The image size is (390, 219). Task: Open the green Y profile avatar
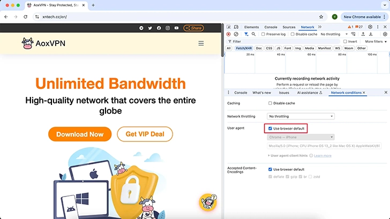pyautogui.click(x=334, y=17)
